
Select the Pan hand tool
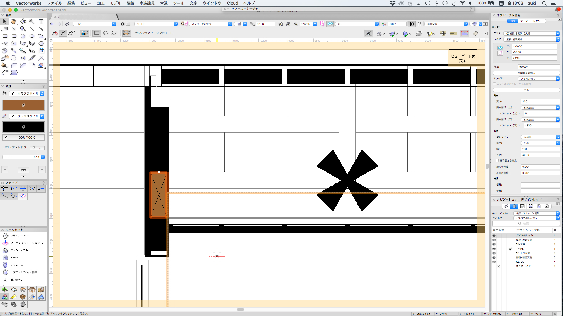pyautogui.click(x=13, y=21)
